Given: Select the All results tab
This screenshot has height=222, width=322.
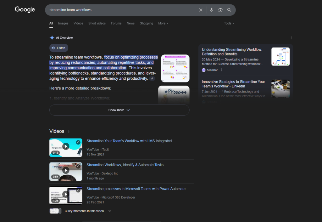Looking at the screenshot, I should [51, 23].
